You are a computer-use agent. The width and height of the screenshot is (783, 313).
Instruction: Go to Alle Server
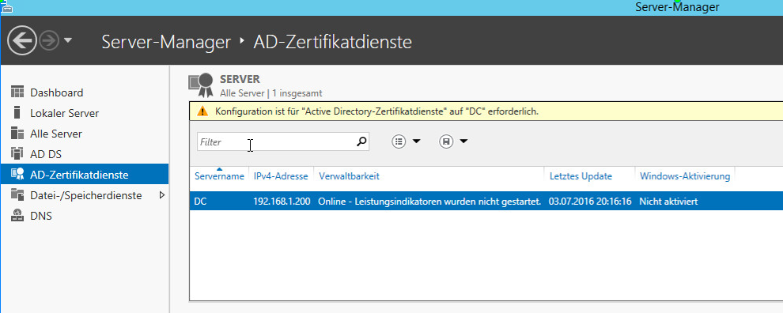pyautogui.click(x=56, y=134)
